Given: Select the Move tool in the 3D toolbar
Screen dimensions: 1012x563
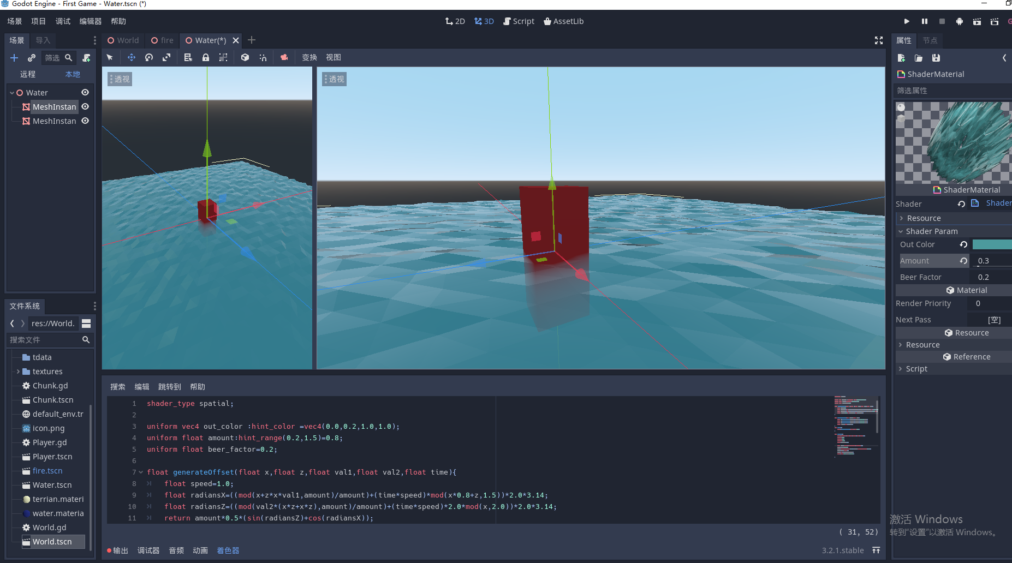Looking at the screenshot, I should [x=131, y=57].
